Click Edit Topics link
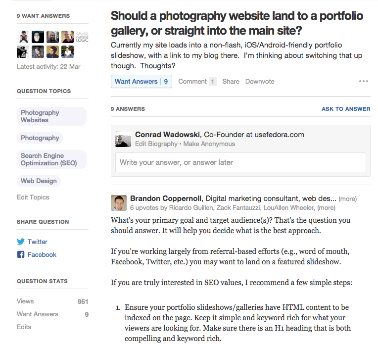Image resolution: width=378 pixels, height=344 pixels. (33, 197)
